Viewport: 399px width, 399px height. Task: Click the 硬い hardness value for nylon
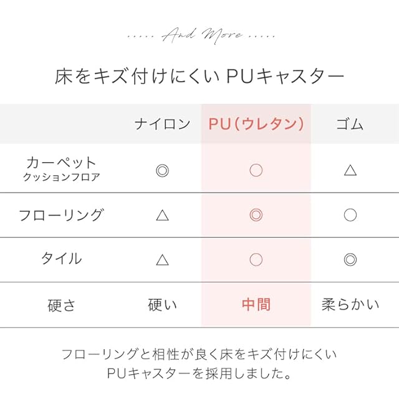162,305
